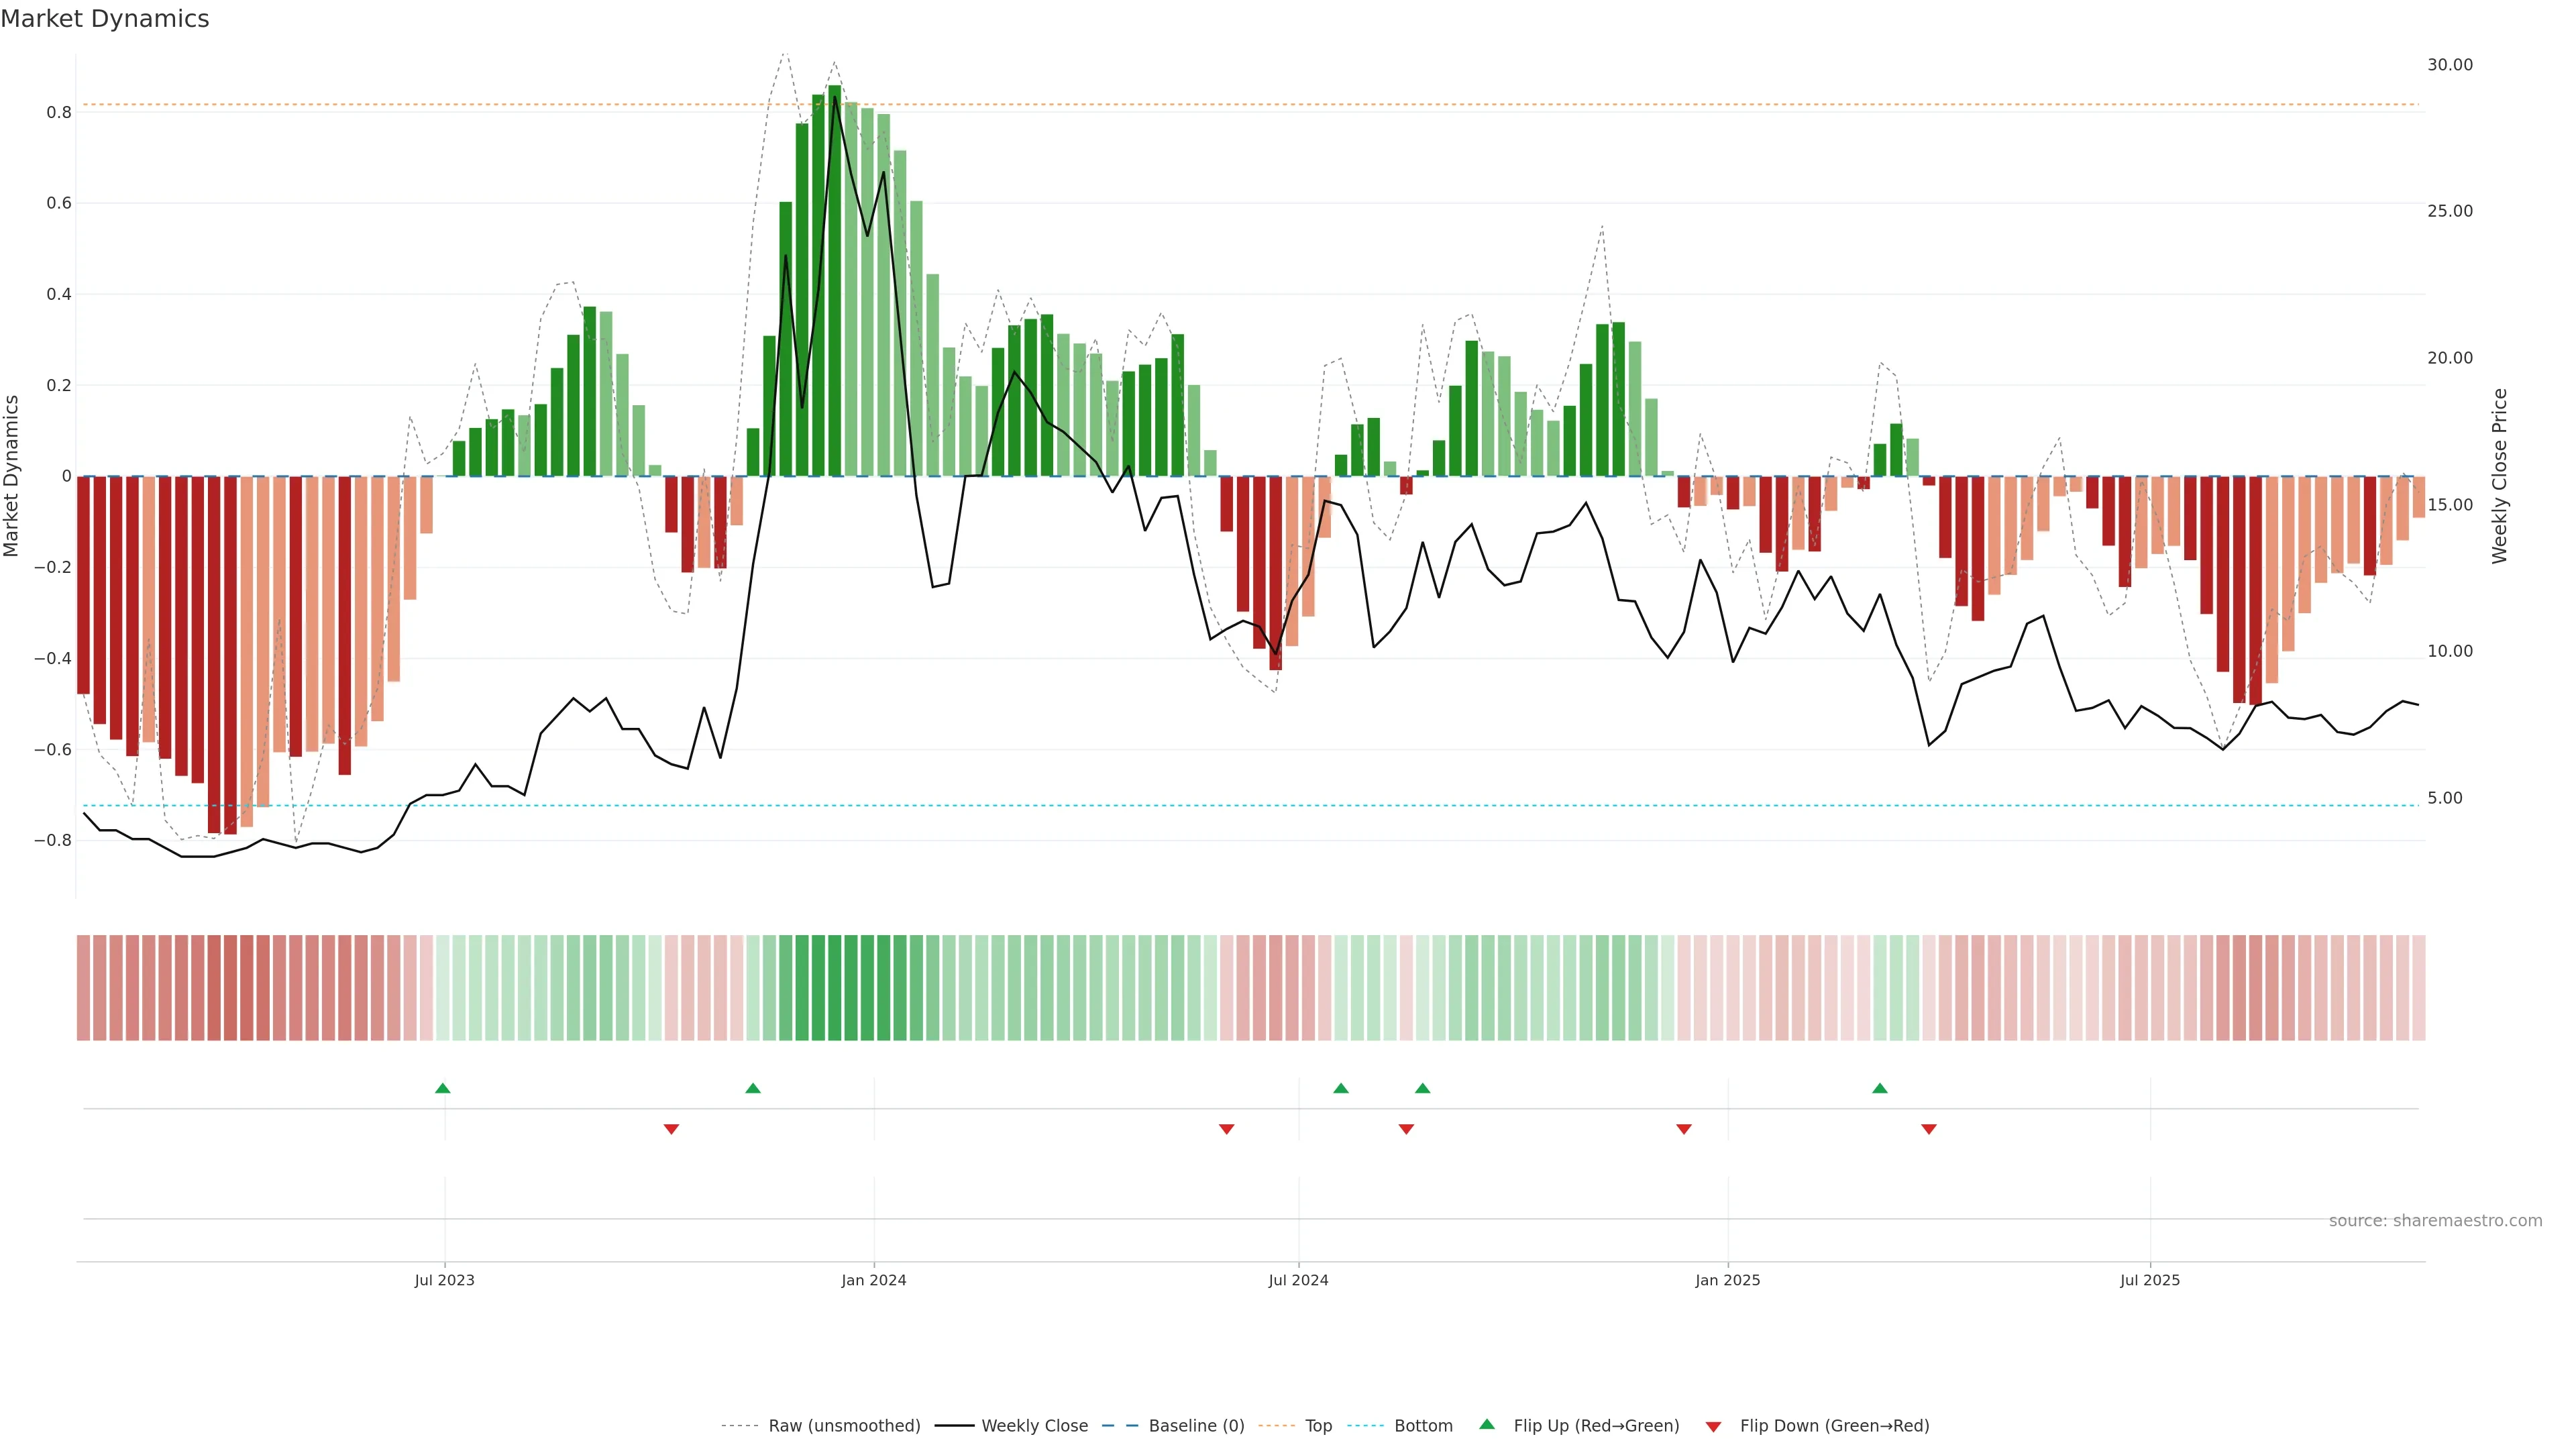Click the first red flip-down triangle in late 2023
The image size is (2576, 1449).
tap(671, 1129)
